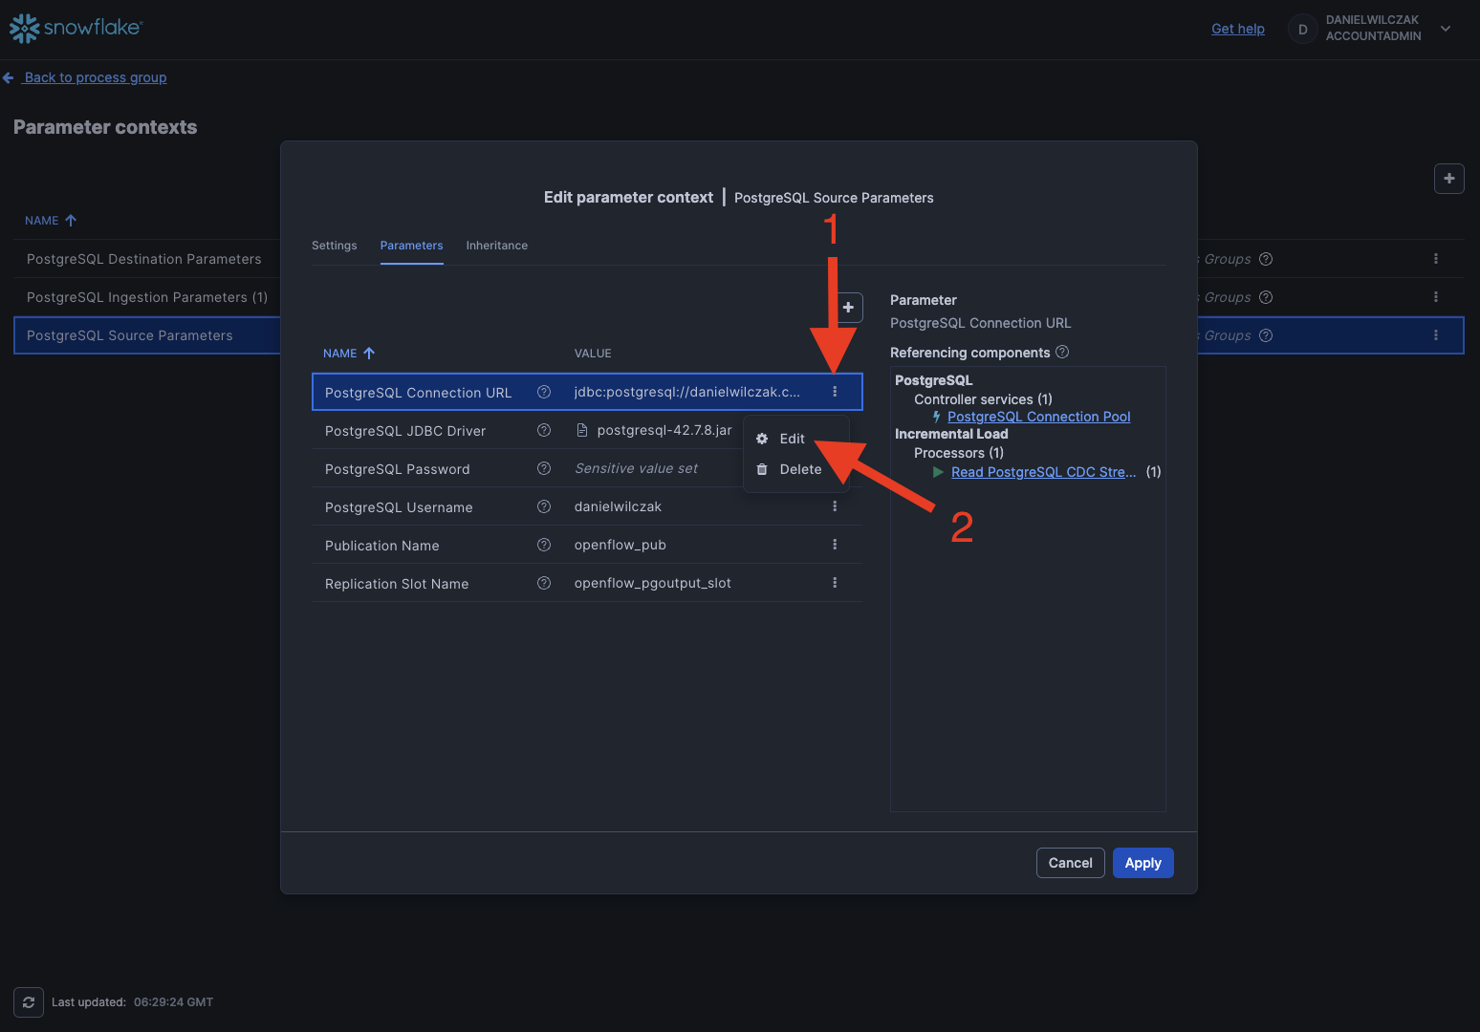
Task: Click the add parameter plus icon in dialog
Action: 848,308
